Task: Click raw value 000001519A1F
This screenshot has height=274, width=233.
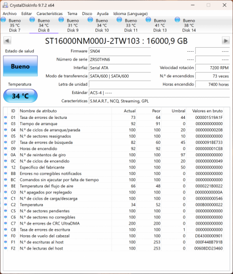Action: click(209, 117)
